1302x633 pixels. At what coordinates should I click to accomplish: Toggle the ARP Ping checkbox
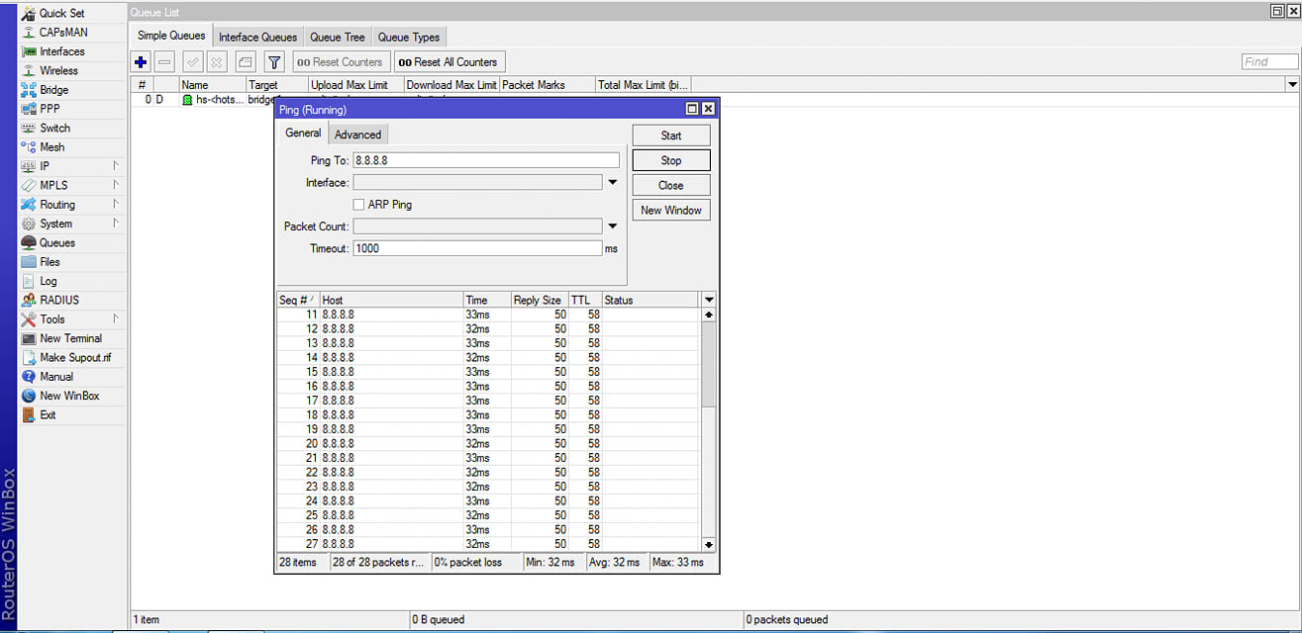pos(359,205)
